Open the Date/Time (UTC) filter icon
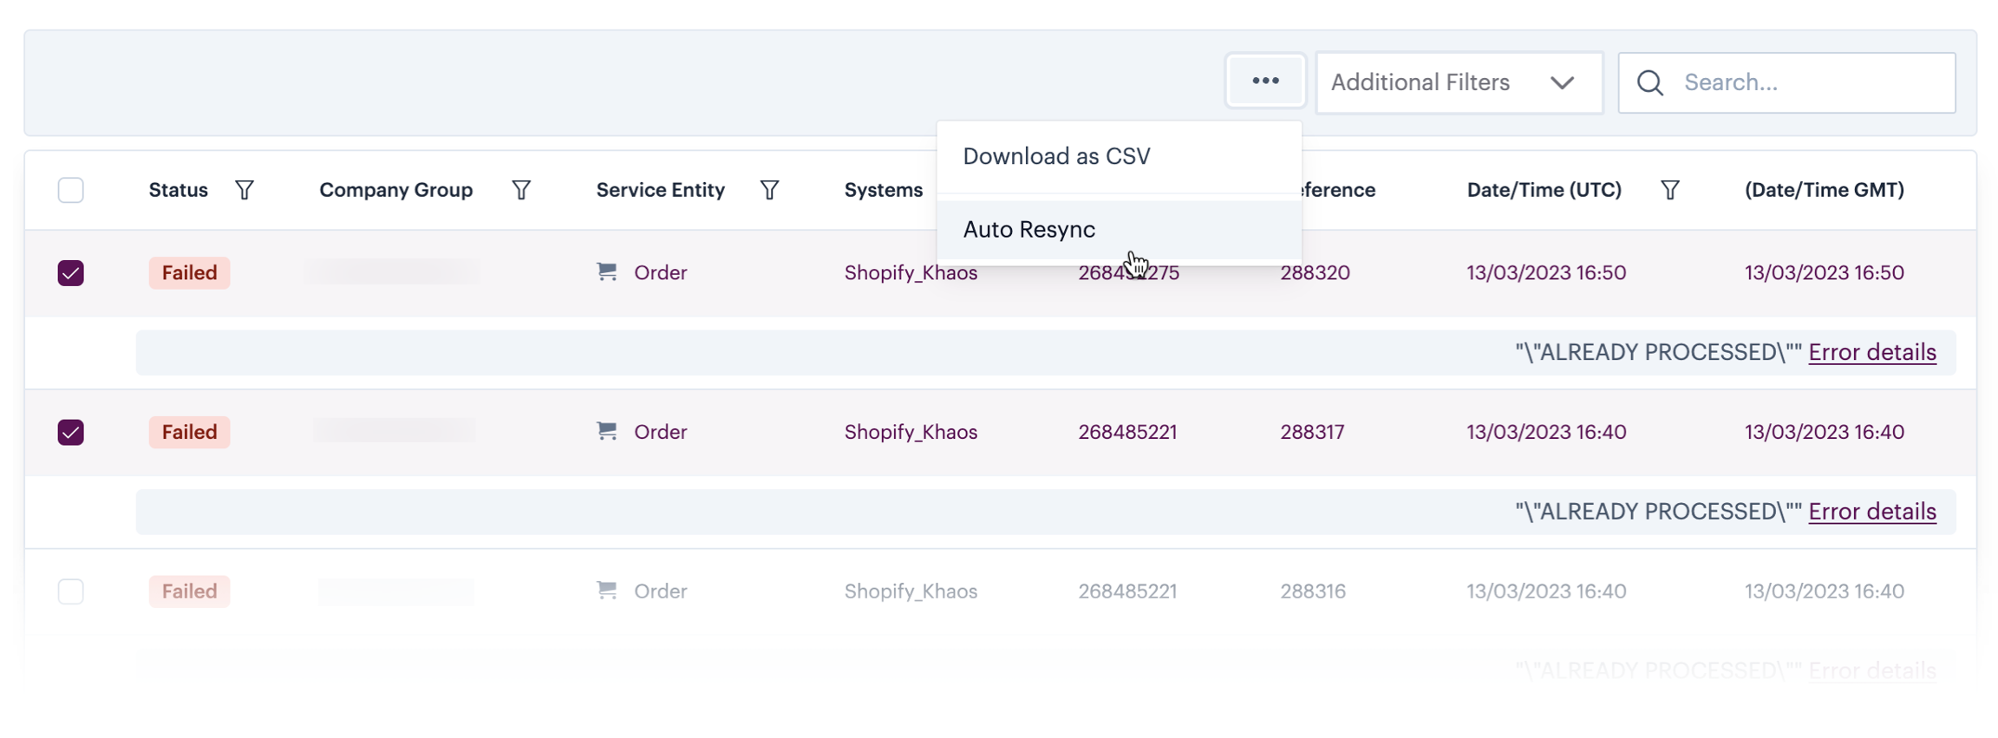Image resolution: width=1998 pixels, height=738 pixels. [x=1669, y=190]
